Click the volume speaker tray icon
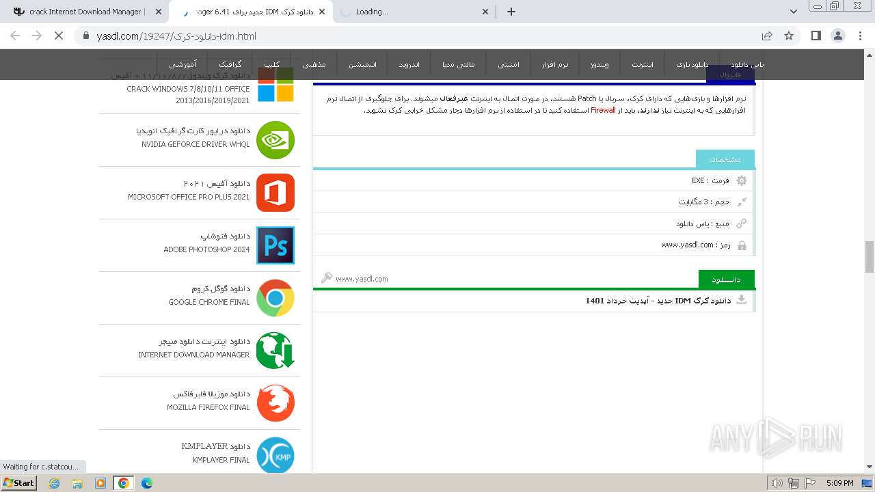The height and width of the screenshot is (492, 875). coord(777,483)
